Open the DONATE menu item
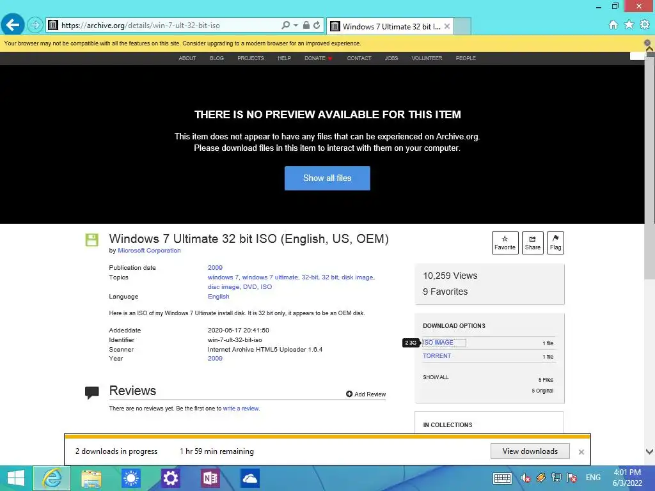Viewport: 655px width, 491px height. (x=317, y=58)
